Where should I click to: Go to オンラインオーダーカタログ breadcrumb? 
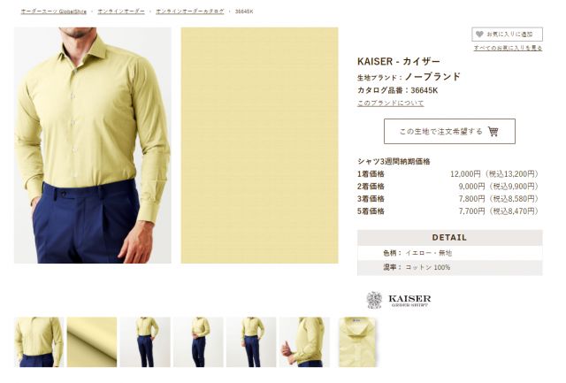tap(189, 11)
